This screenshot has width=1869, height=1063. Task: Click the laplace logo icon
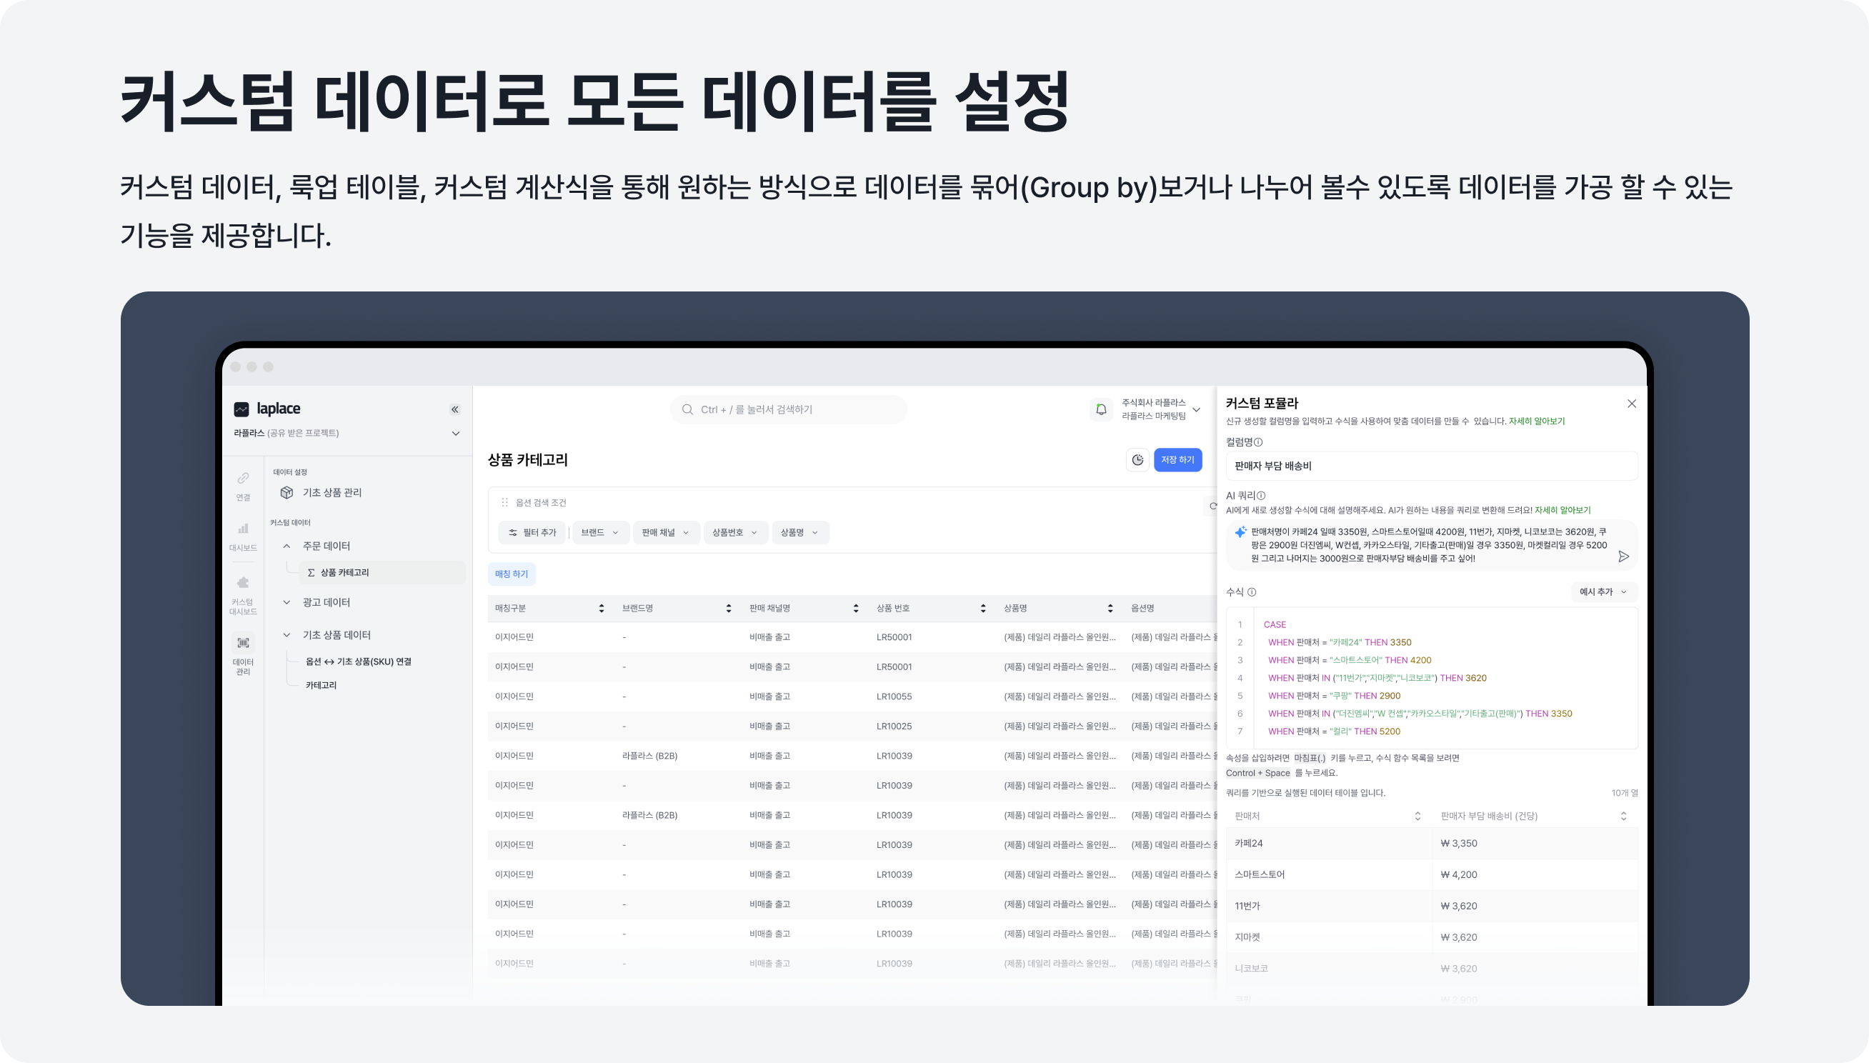(x=241, y=407)
